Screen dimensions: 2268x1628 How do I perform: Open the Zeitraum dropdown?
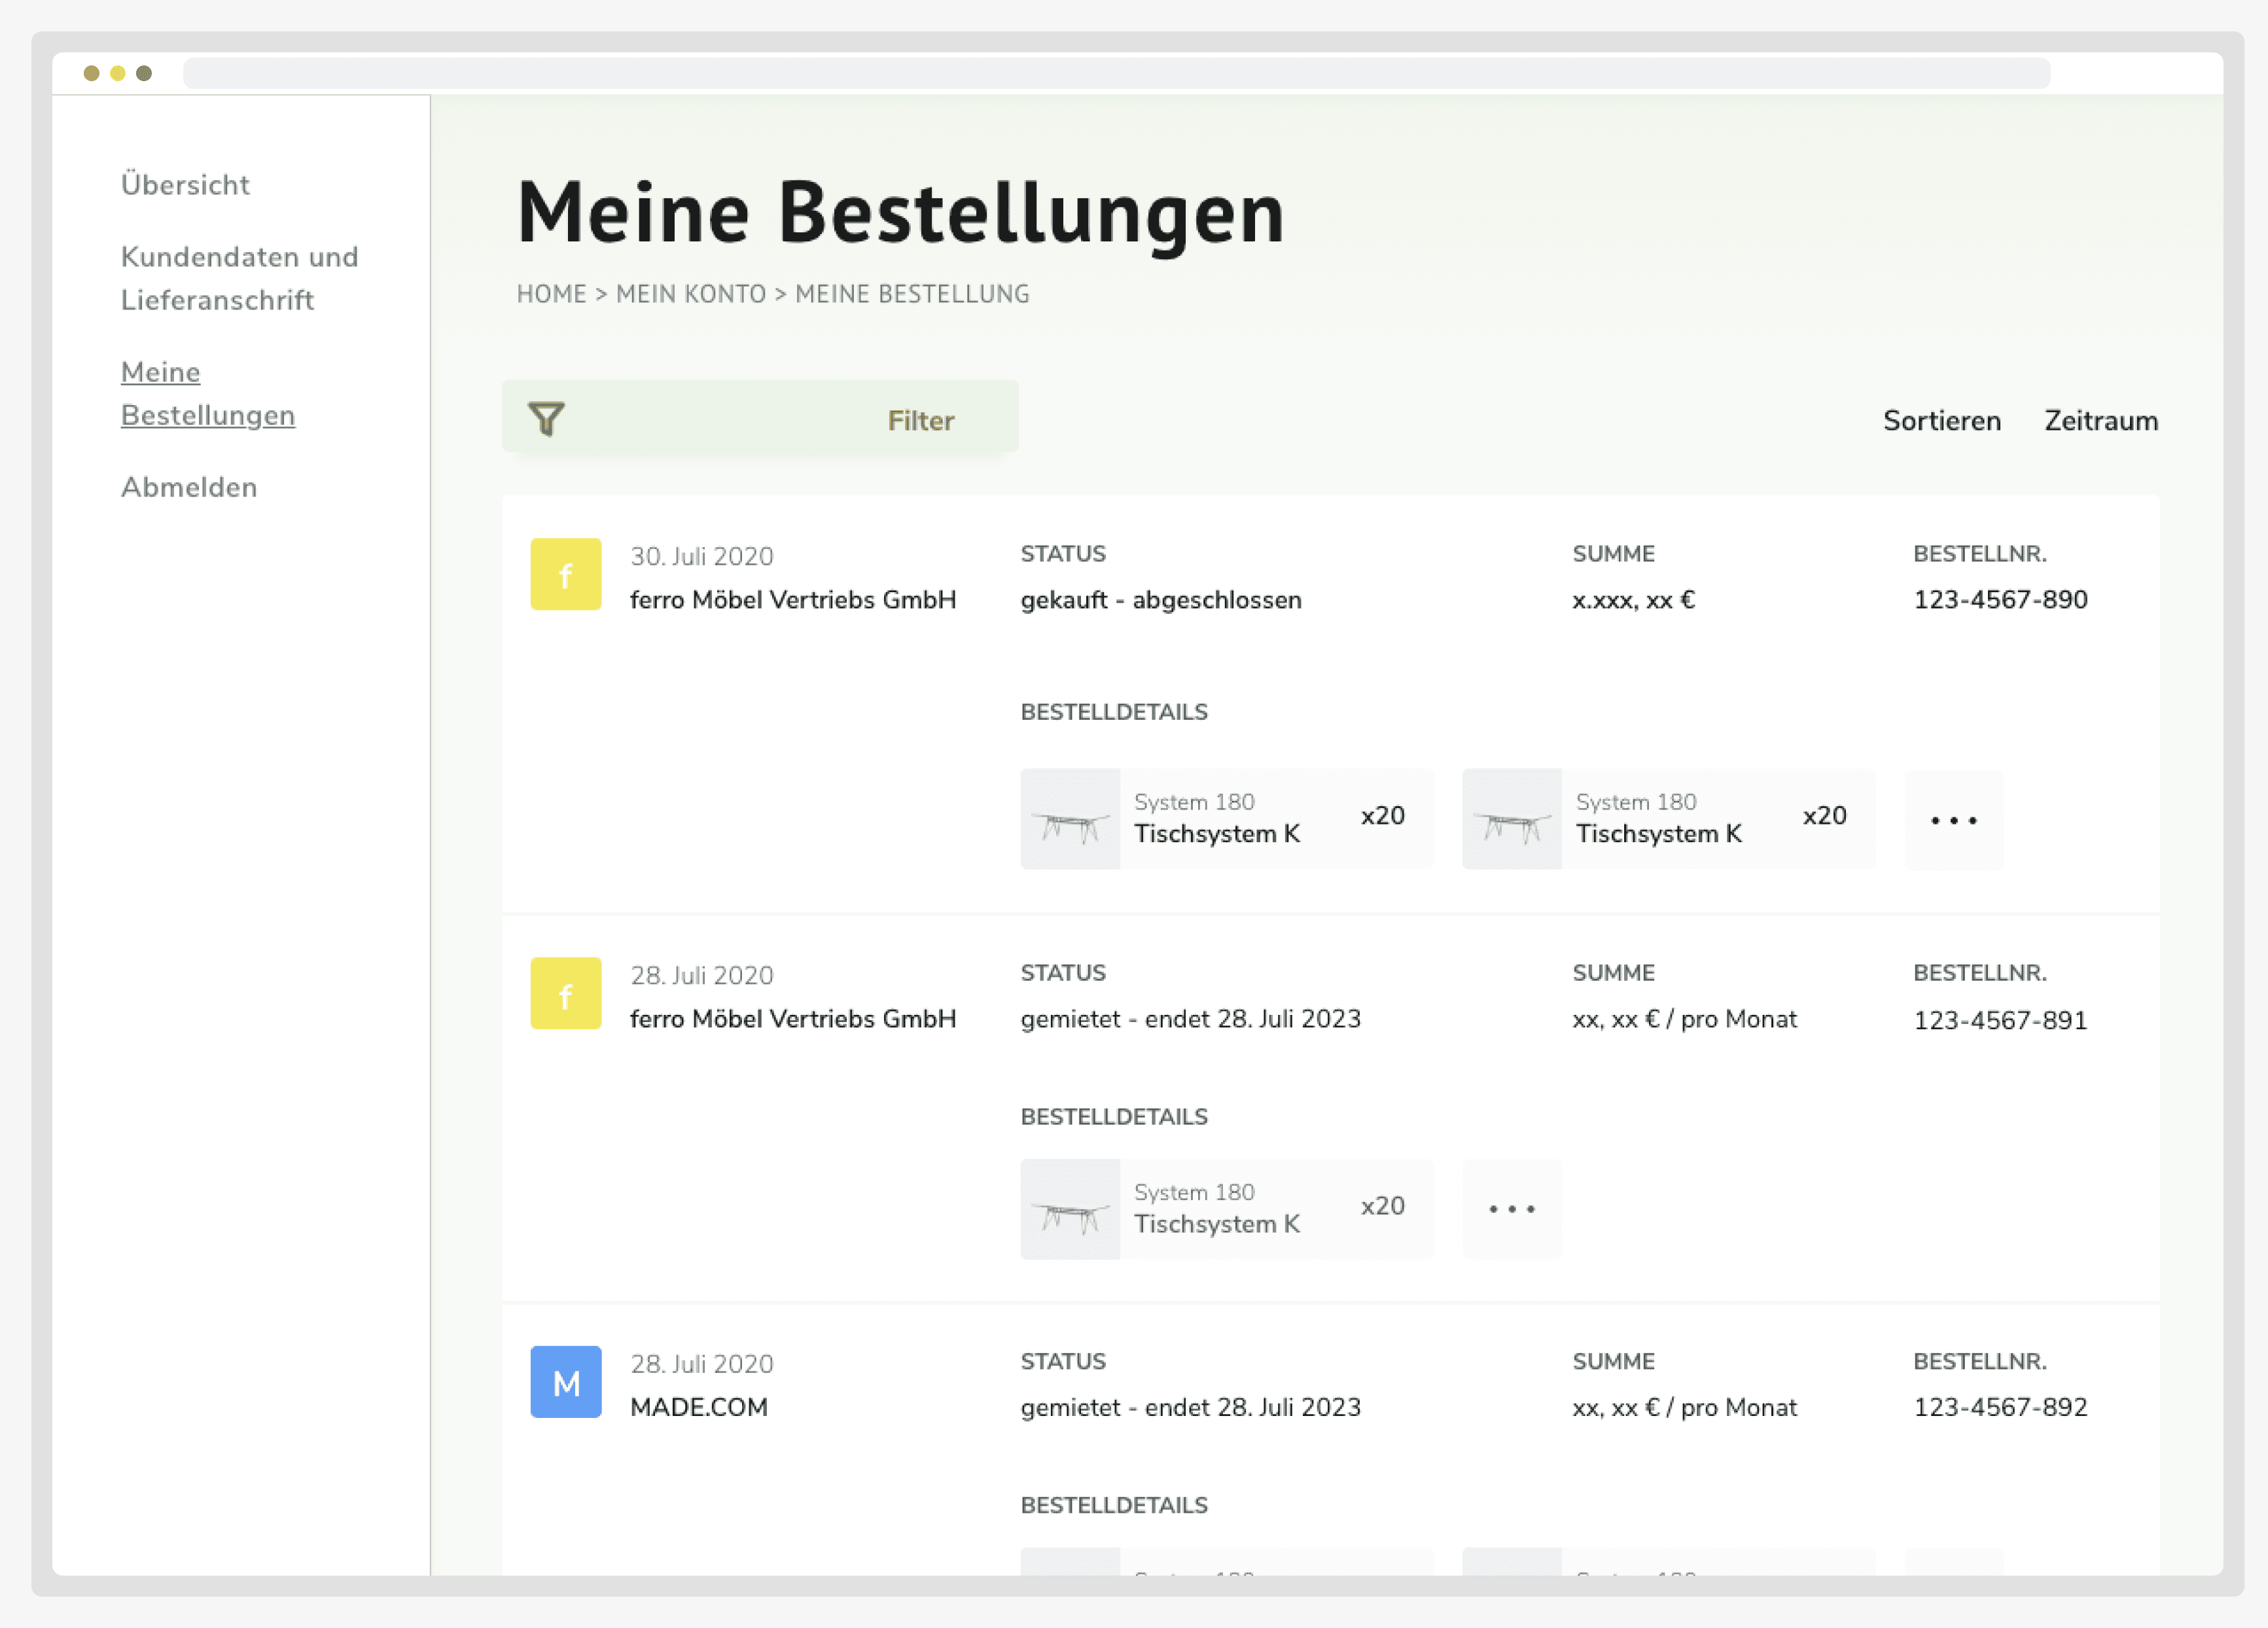click(x=2100, y=420)
